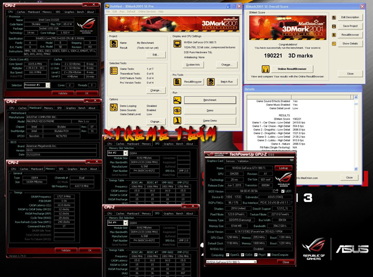The width and height of the screenshot is (373, 277).
Task: Toggle the CUDA checkbox in GPU-Z
Action: click(242, 255)
